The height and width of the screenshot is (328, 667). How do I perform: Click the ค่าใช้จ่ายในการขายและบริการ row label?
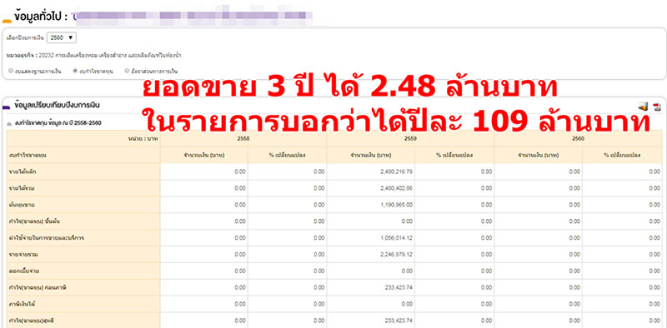point(46,238)
